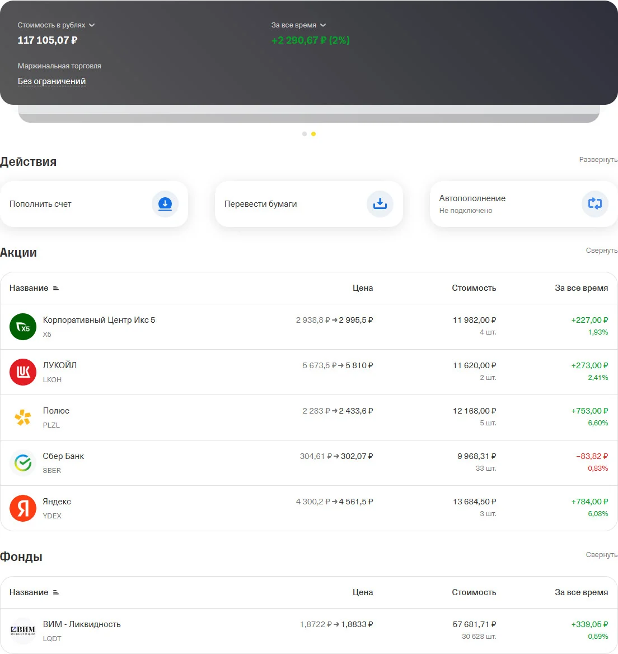The image size is (618, 654).
Task: Click the Яндекс gain +784,00 ₽
Action: coord(589,502)
